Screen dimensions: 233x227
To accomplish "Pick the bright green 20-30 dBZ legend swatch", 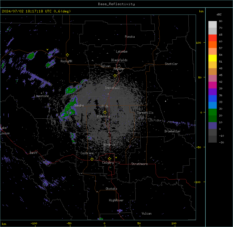I will (212, 112).
